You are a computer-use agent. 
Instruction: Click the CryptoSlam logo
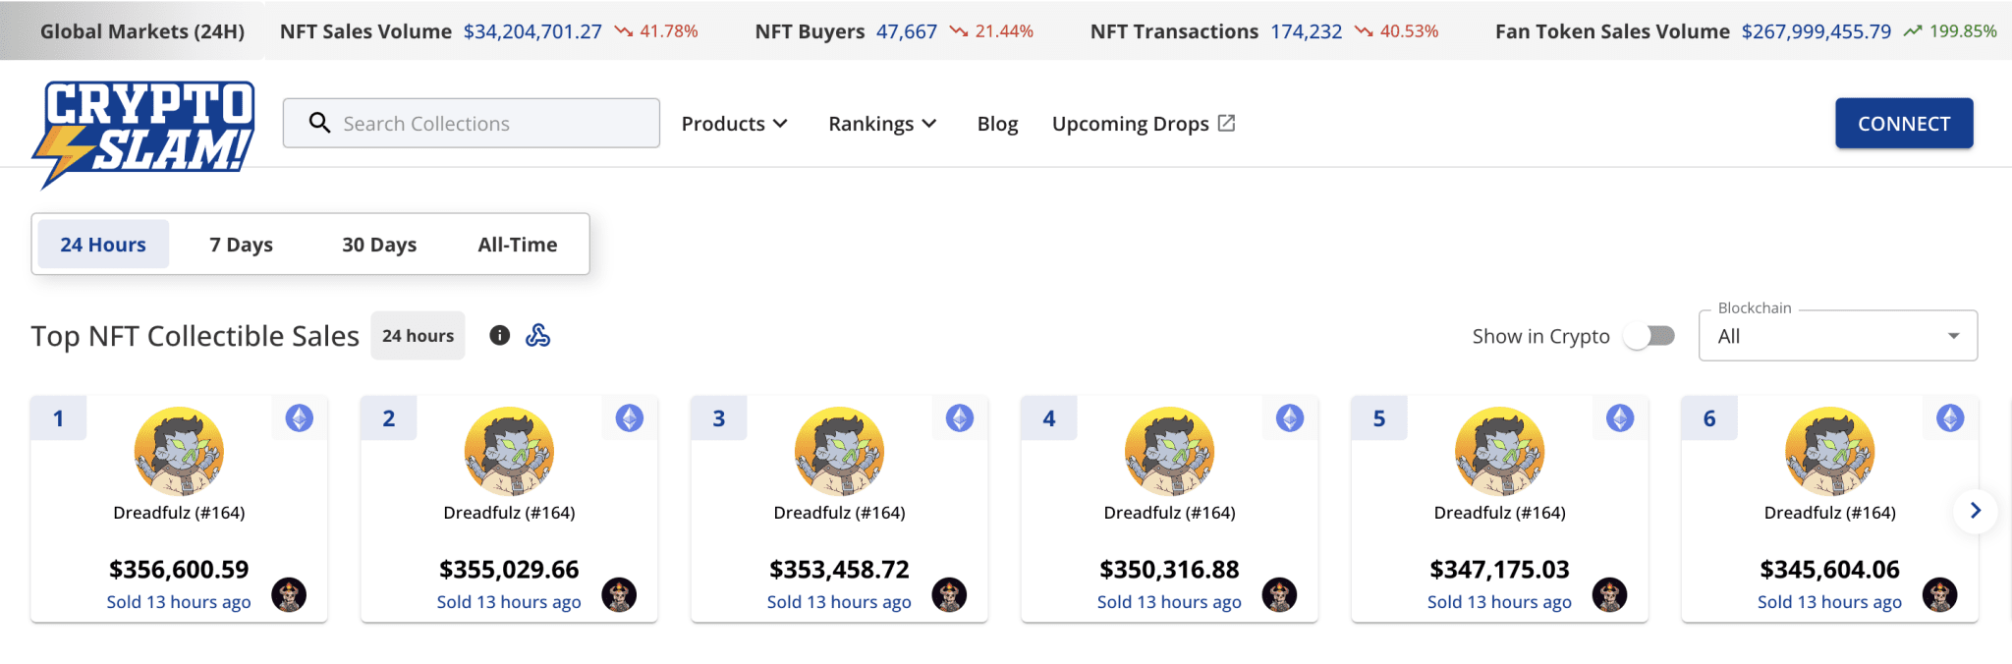click(143, 134)
